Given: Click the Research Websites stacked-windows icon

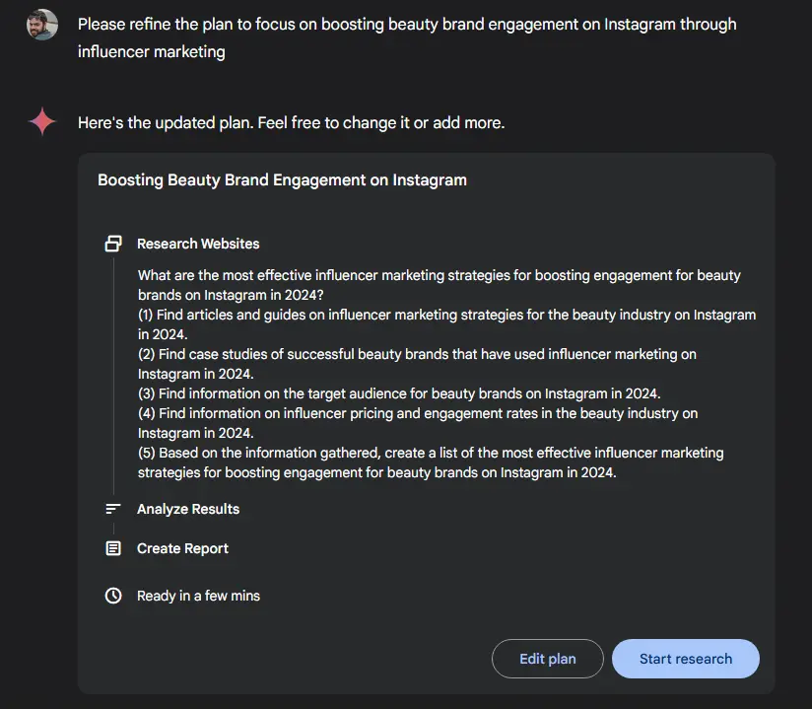Looking at the screenshot, I should 113,244.
